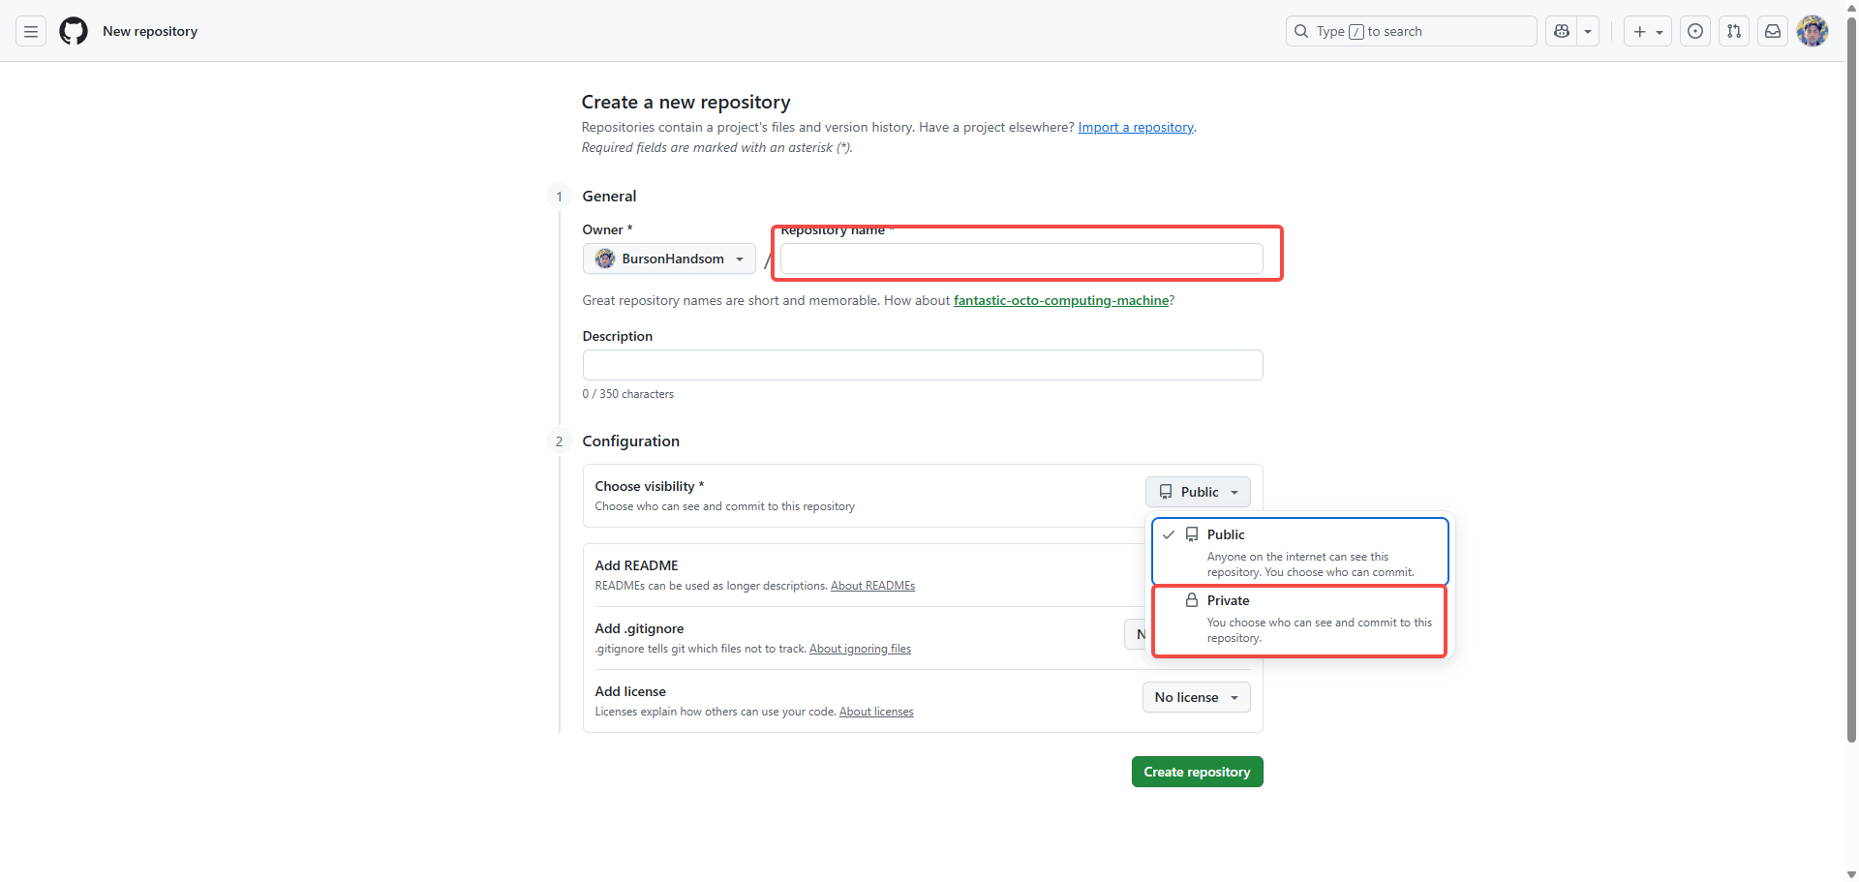Open GitHub Copilot chat icon

coord(1561,32)
